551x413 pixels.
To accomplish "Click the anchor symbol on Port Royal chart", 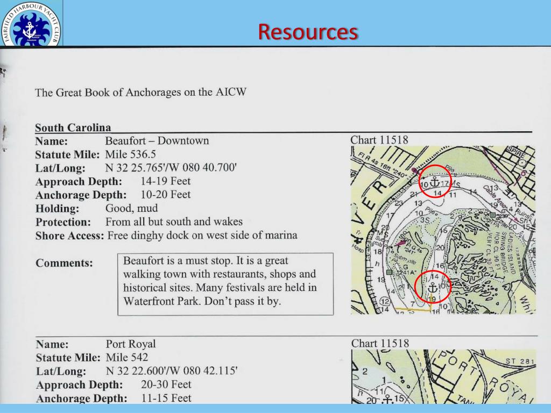I will (387, 400).
